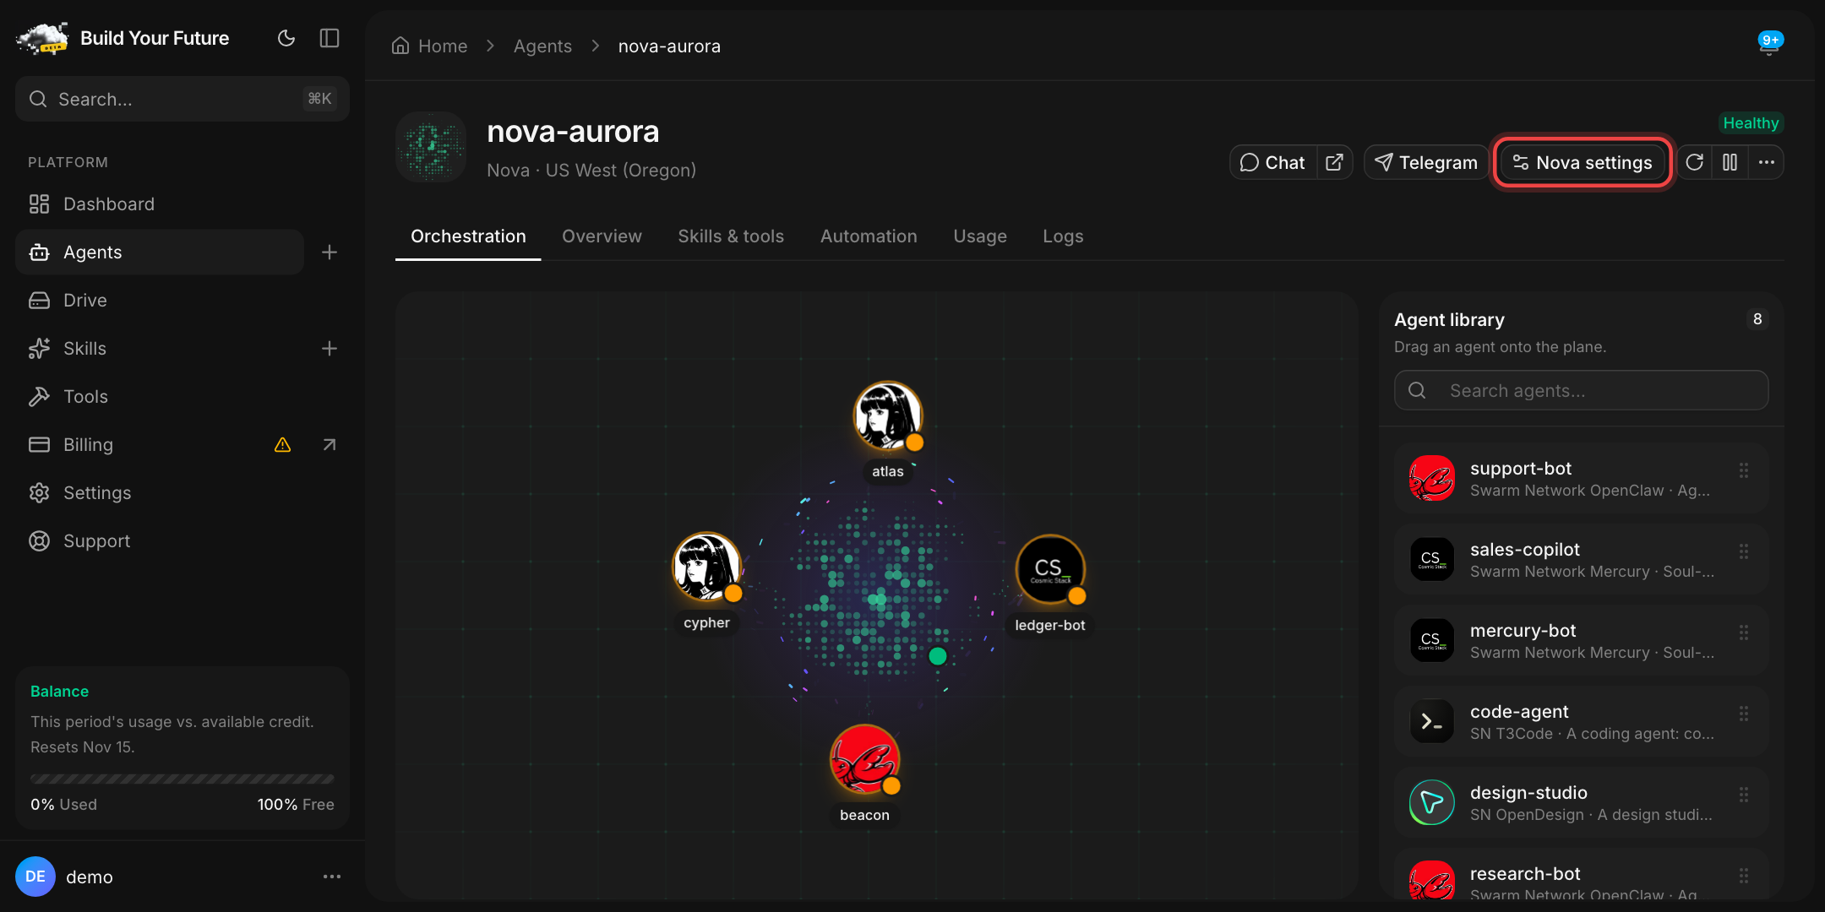Select the cypher agent node
Image resolution: width=1825 pixels, height=912 pixels.
707,567
